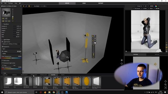Open the f/2.8 aperture dropdown
Viewport: 168px width, 94px height.
[150, 8]
